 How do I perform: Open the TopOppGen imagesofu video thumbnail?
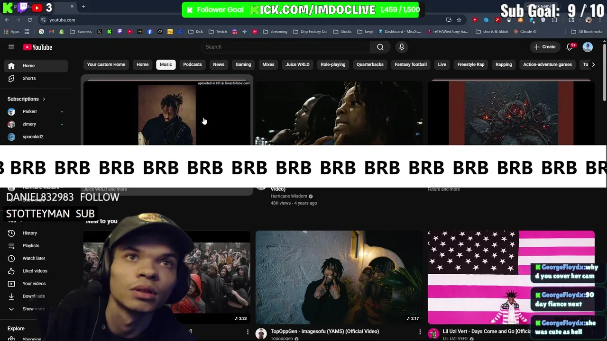[339, 278]
